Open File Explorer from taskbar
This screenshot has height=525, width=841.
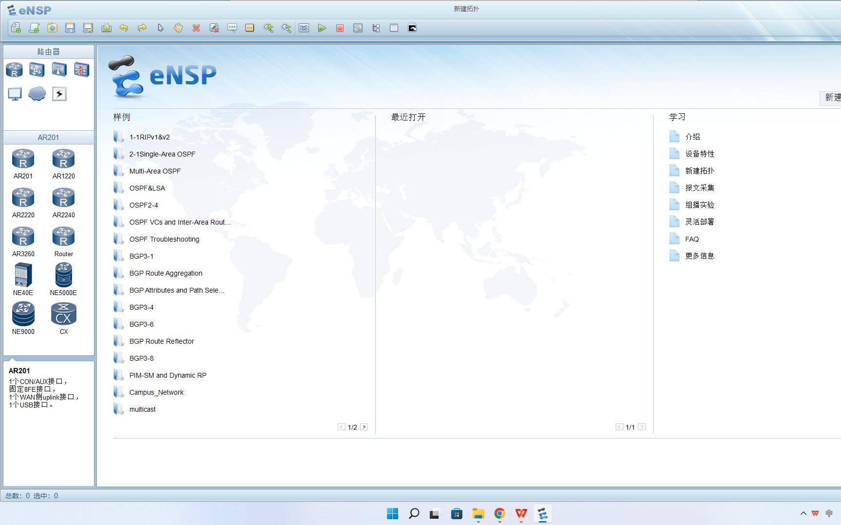[x=478, y=513]
